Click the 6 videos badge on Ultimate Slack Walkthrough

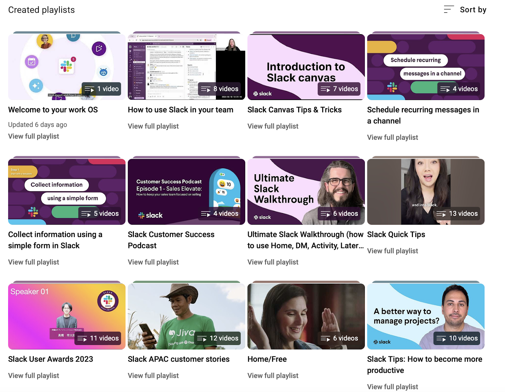pos(339,214)
